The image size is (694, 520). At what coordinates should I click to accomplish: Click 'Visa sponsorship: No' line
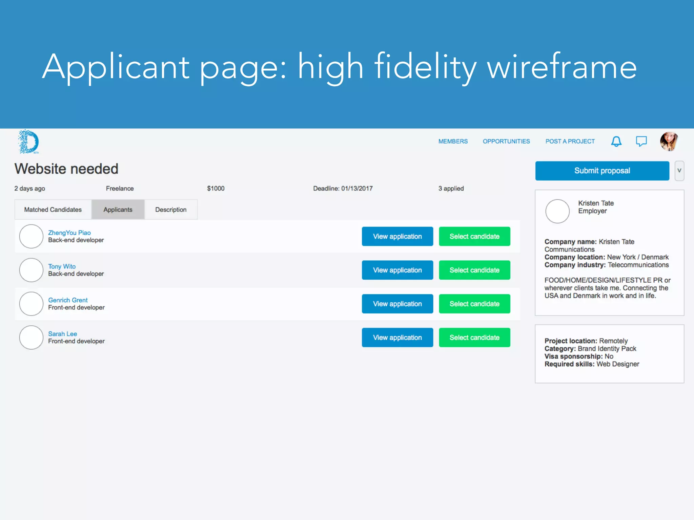(x=579, y=356)
